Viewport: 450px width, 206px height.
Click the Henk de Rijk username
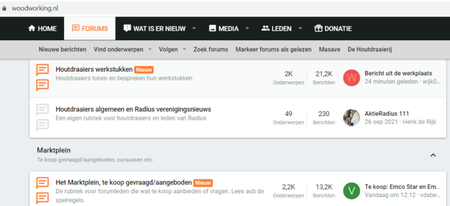(x=419, y=122)
